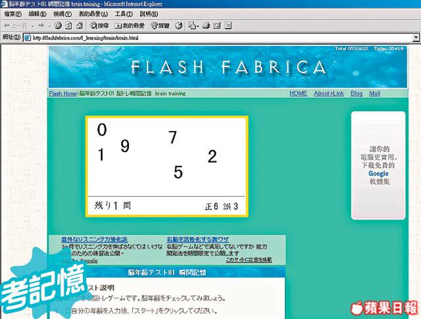Click the number 2 in the game
Image resolution: width=421 pixels, height=319 pixels.
pyautogui.click(x=212, y=157)
